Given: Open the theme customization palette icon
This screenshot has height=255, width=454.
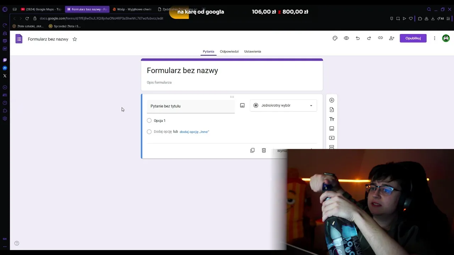Looking at the screenshot, I should click(335, 38).
